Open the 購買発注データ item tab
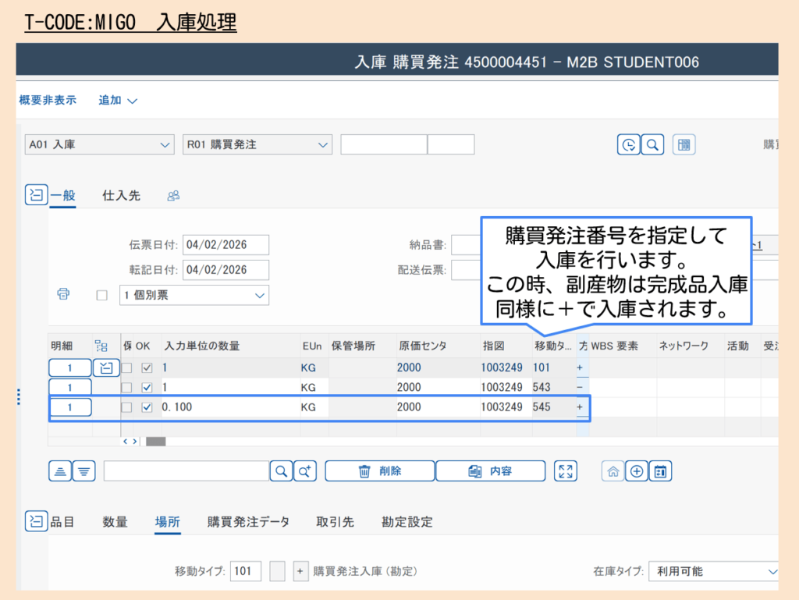The image size is (799, 600). 248,522
